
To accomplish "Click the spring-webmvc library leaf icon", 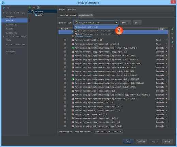I will (73, 79).
